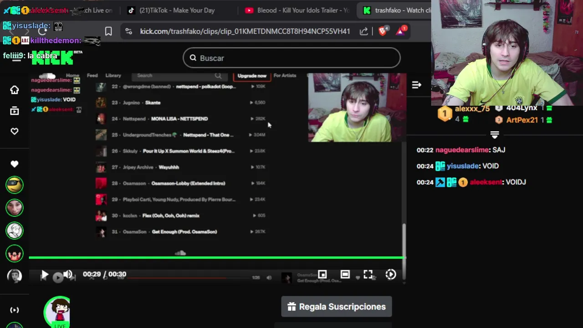Screen dimensions: 583x328
Task: Enter fullscreen on the clip player
Action: 368,274
